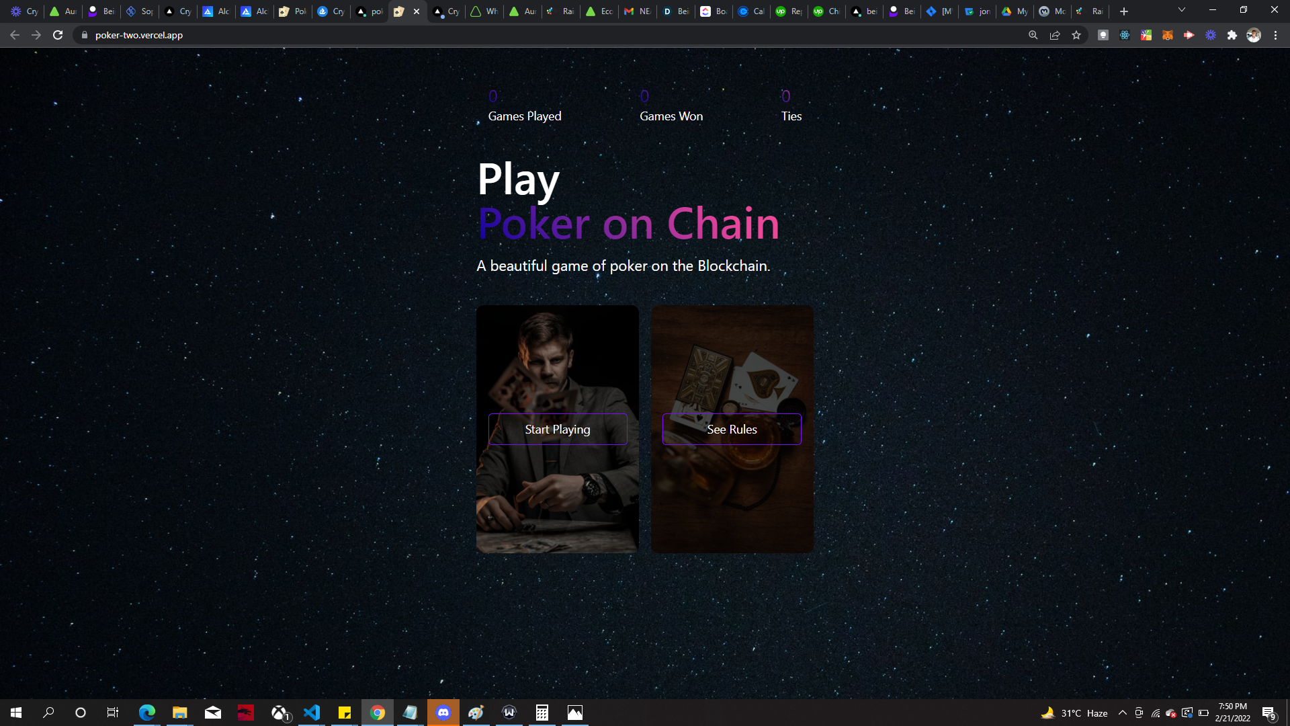Viewport: 1290px width, 726px height.
Task: Bookmark this page with the star icon
Action: click(x=1076, y=35)
